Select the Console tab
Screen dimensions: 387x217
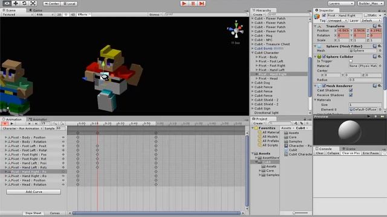(325, 149)
